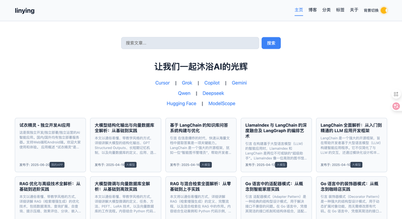Click the pink translate floating icon
This screenshot has width=402, height=219.
point(396,106)
